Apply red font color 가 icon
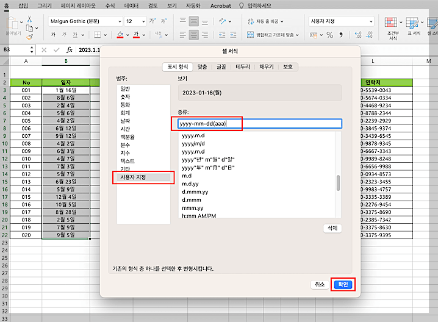This screenshot has height=322, width=438. coord(136,35)
